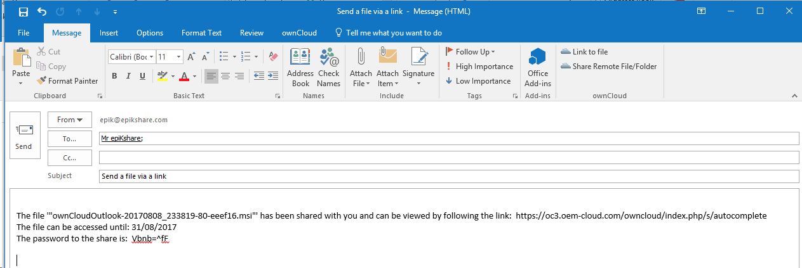The width and height of the screenshot is (802, 268).
Task: Open the From account dropdown
Action: coord(70,120)
